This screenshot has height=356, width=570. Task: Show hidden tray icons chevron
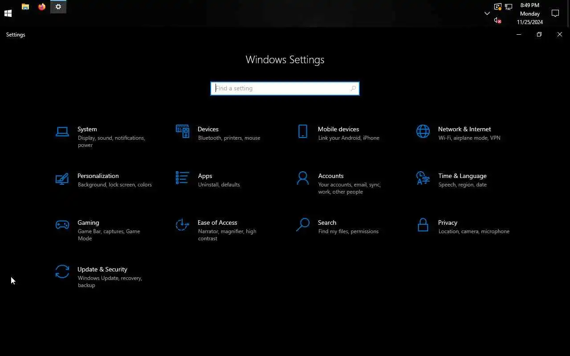tap(487, 13)
